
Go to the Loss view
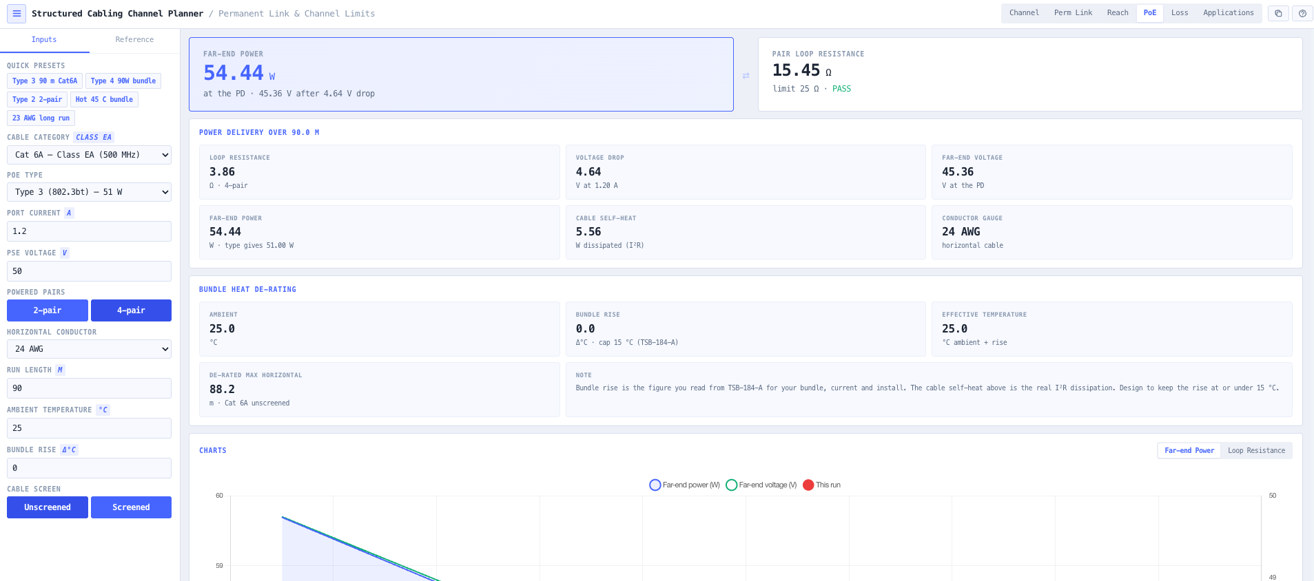click(1180, 13)
